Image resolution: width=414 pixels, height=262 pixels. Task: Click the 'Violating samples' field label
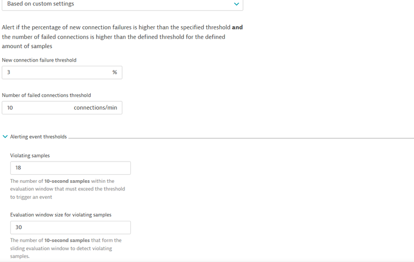coord(30,156)
